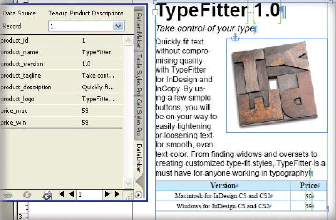This screenshot has height=220, width=336.
Task: Click the 'Take control of your type' tagline
Action: [x=205, y=29]
